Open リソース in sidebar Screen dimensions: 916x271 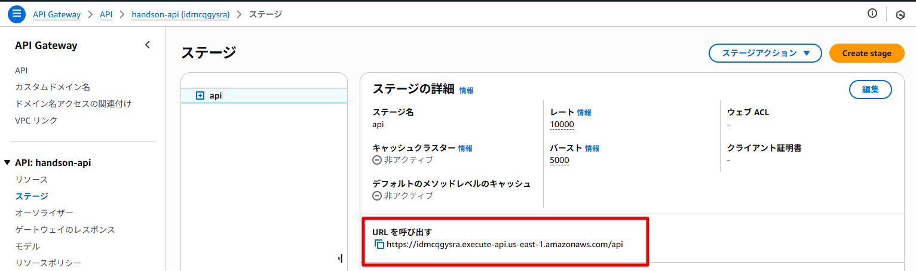click(x=32, y=180)
